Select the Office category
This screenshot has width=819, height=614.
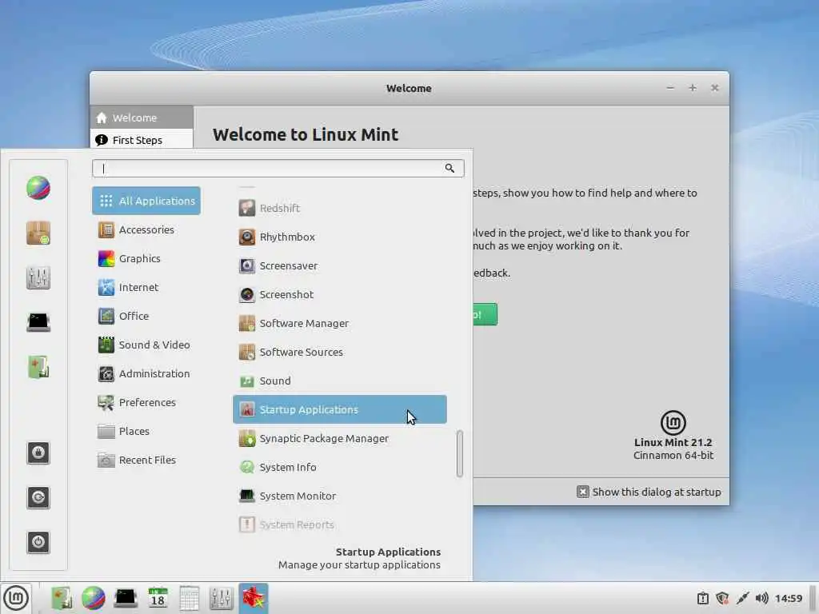coord(146,316)
